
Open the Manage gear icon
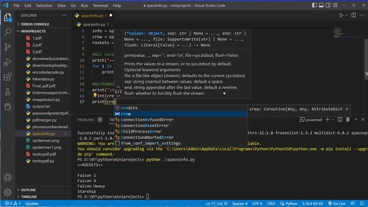coord(7,192)
